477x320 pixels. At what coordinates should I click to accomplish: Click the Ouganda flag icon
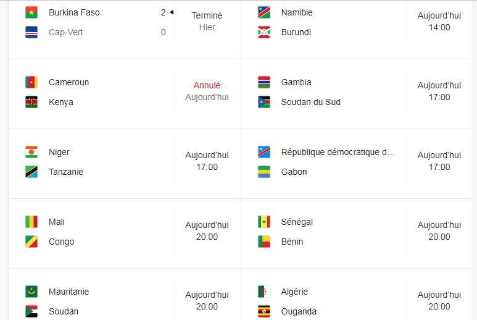(x=264, y=311)
